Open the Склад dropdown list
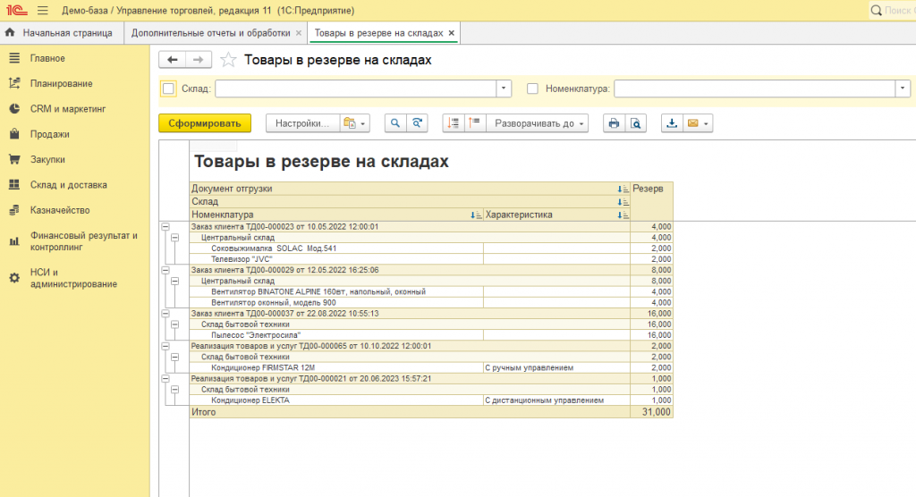Viewport: 916px width, 497px height. tap(504, 88)
